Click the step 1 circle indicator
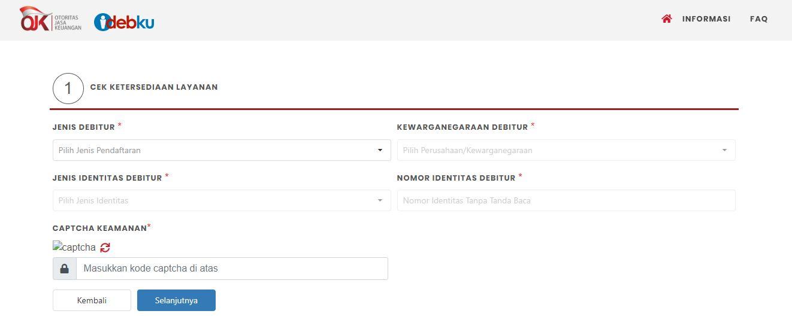This screenshot has width=792, height=326. coord(68,89)
